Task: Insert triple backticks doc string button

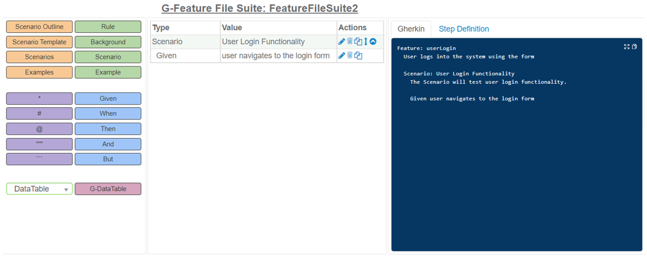Action: tap(39, 159)
